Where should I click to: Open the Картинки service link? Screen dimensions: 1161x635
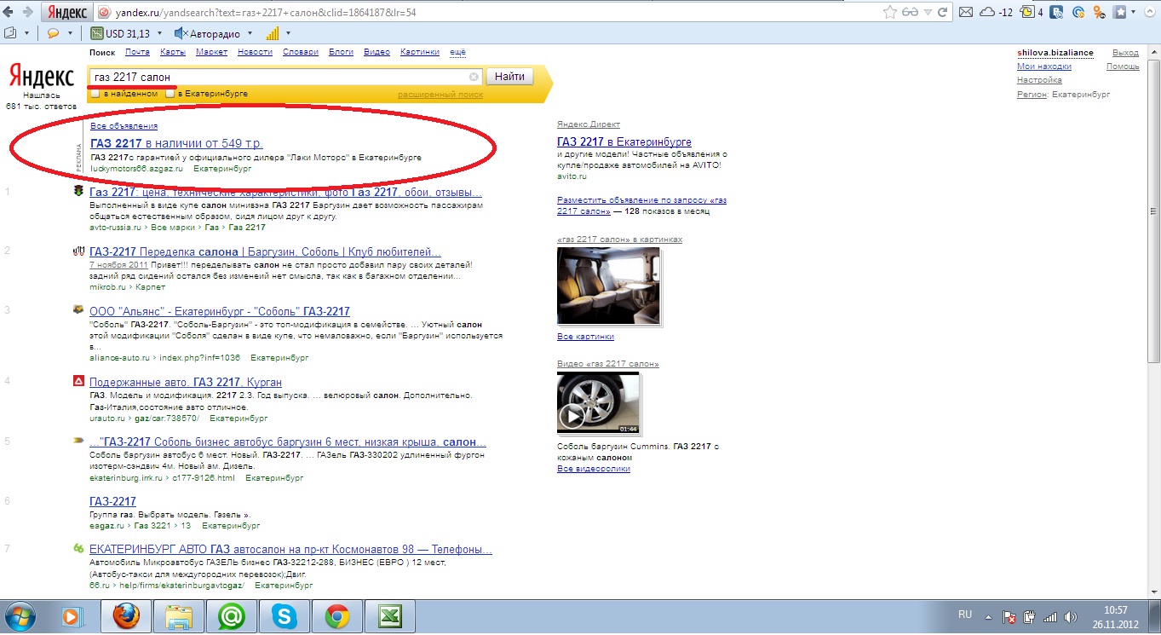click(x=419, y=52)
